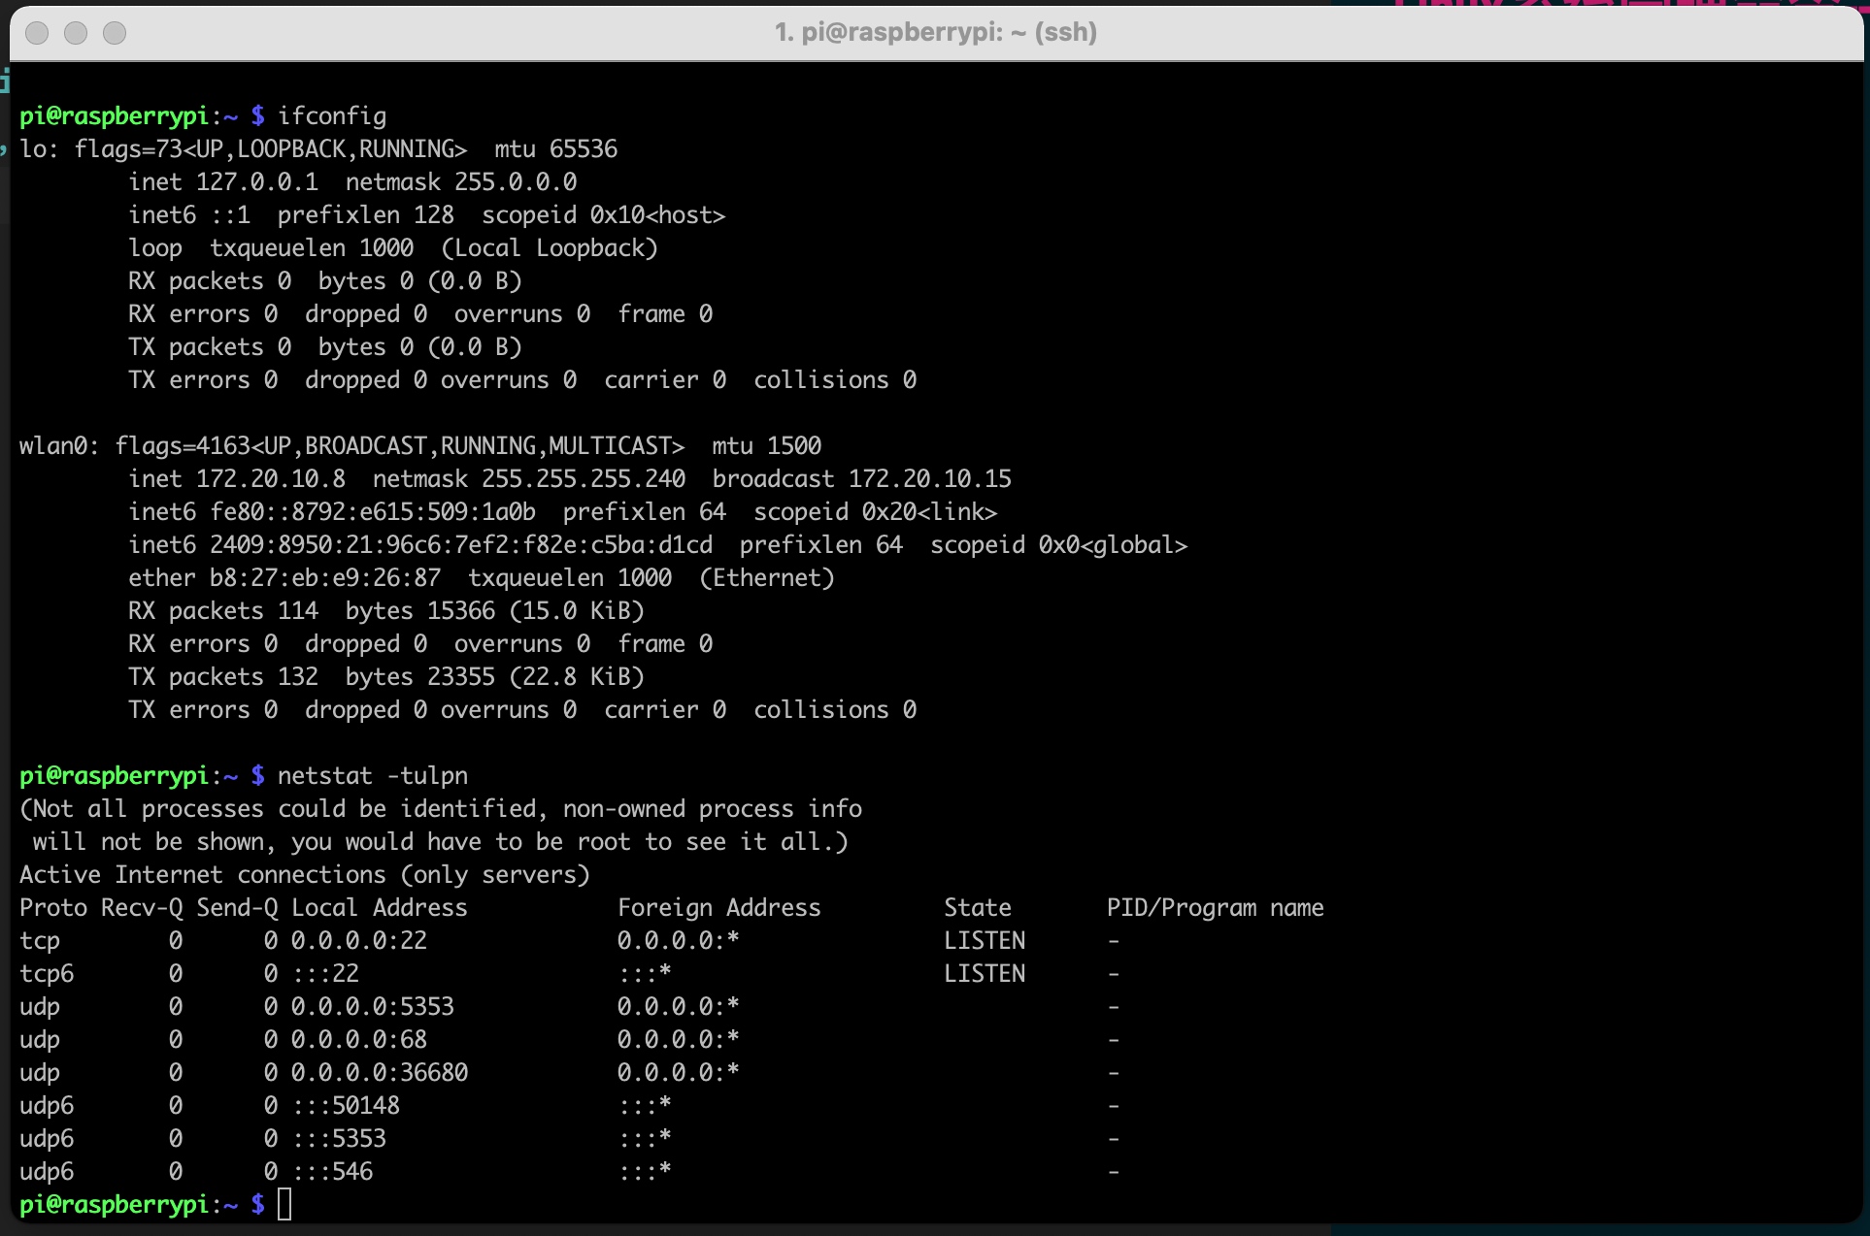Click the red close window button

click(37, 33)
